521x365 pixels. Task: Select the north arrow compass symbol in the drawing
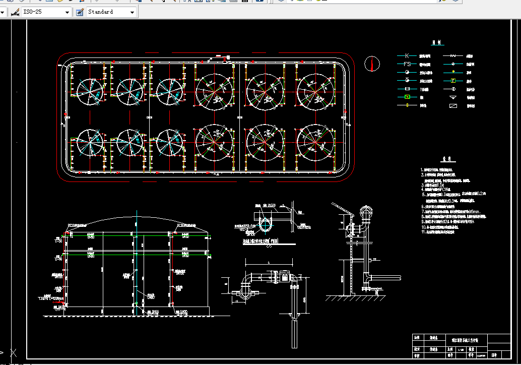point(372,64)
